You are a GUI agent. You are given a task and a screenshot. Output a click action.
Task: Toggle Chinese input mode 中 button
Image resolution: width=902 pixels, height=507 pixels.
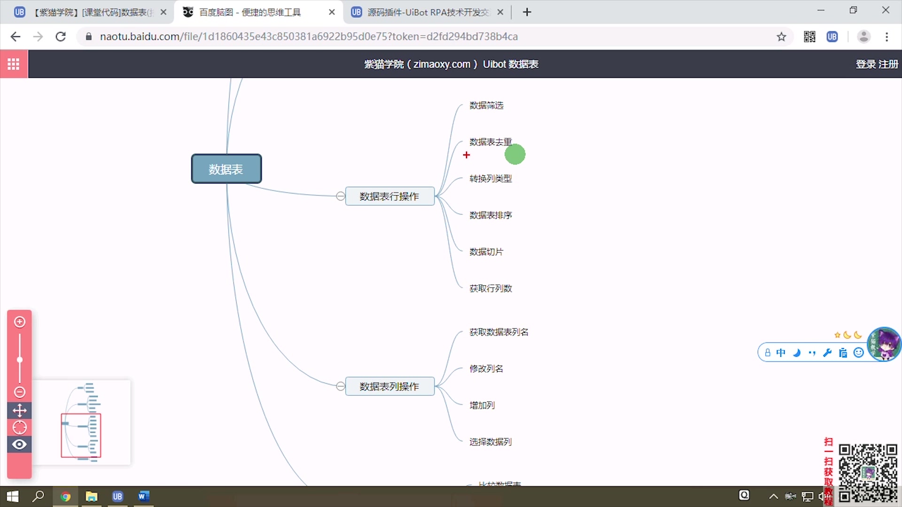click(781, 353)
